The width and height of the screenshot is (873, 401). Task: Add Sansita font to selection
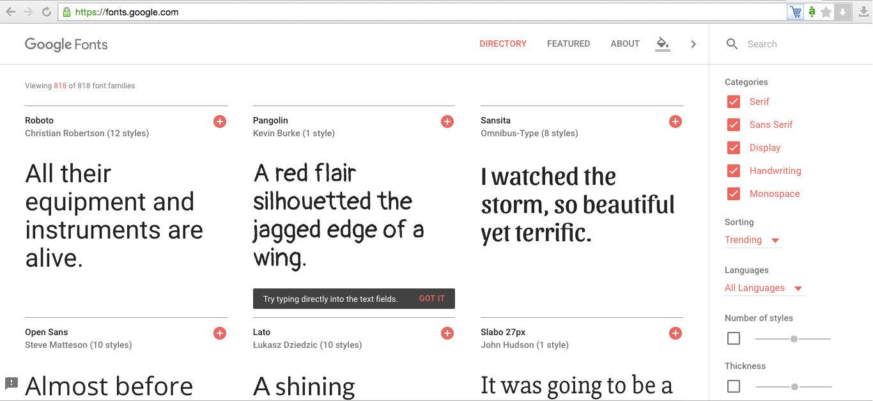click(x=676, y=122)
